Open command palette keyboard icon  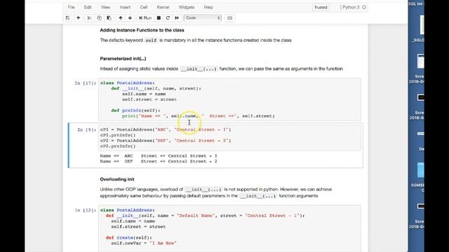point(229,18)
